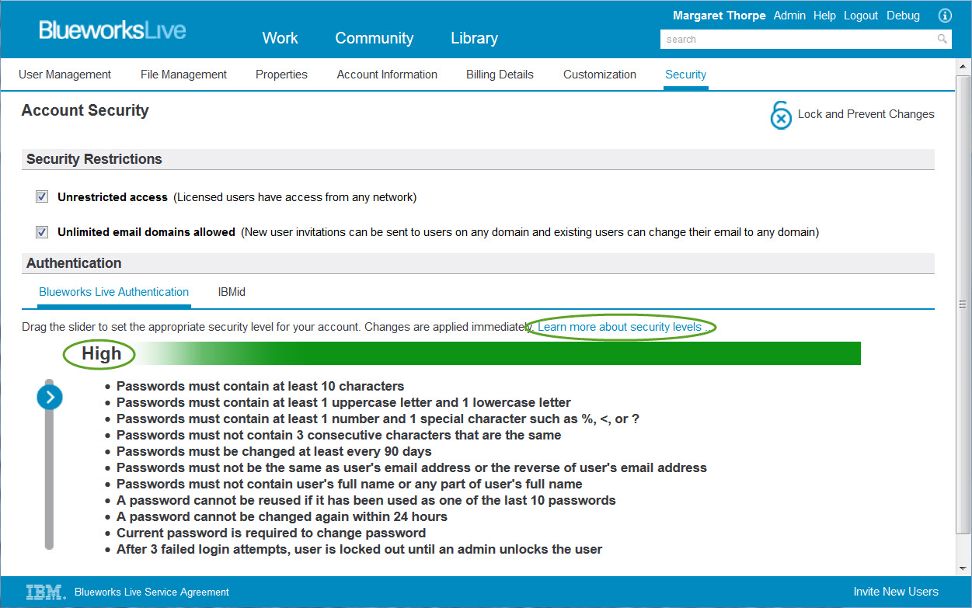Open the Properties tab
The image size is (972, 608).
(281, 75)
